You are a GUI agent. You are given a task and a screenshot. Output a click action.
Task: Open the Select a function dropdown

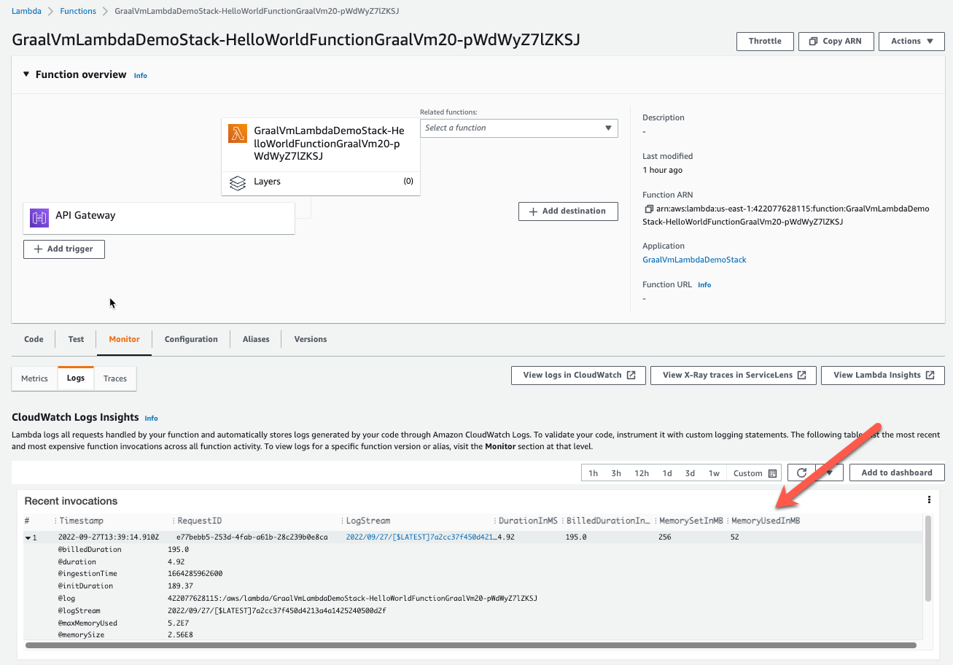coord(519,128)
